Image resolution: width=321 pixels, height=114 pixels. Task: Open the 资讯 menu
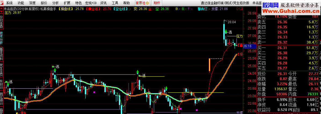tap(103, 3)
